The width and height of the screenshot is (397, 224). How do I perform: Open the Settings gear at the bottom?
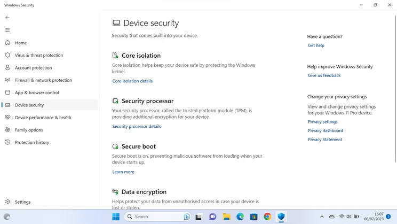[7, 202]
